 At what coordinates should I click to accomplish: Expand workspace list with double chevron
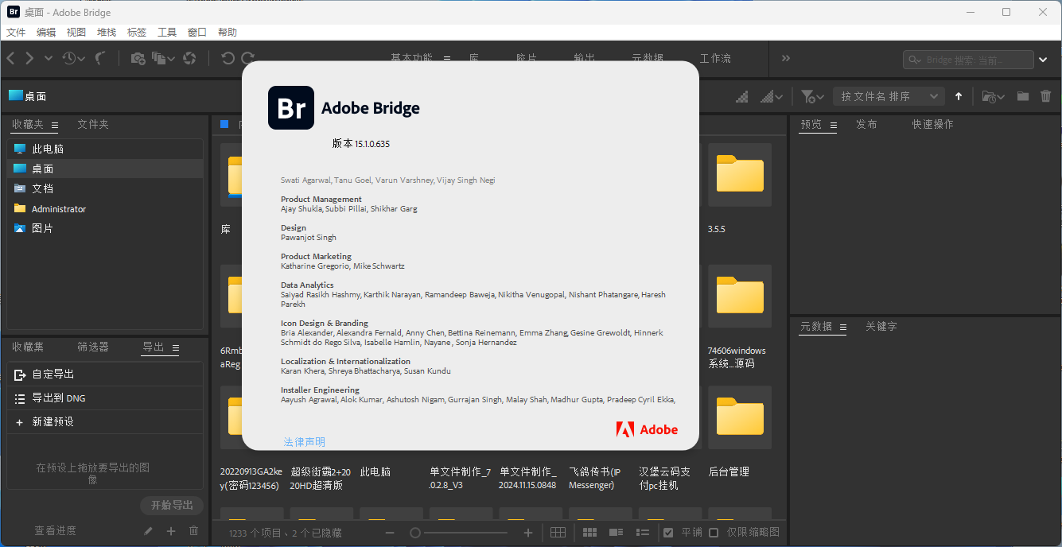786,58
